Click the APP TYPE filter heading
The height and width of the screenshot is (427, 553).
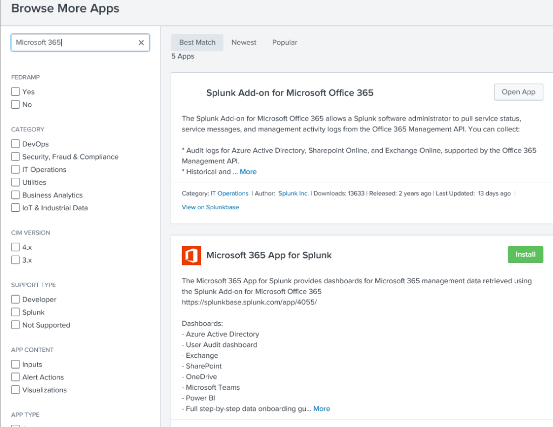tap(25, 415)
